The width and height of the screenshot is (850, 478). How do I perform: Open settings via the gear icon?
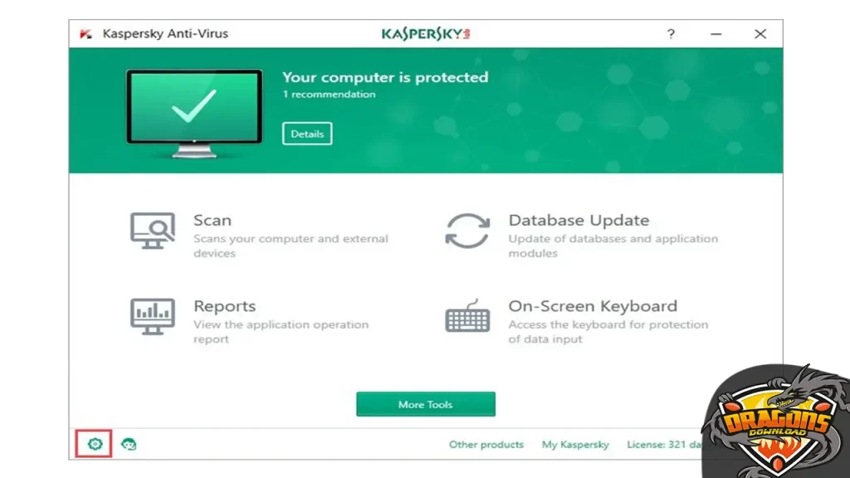[94, 443]
